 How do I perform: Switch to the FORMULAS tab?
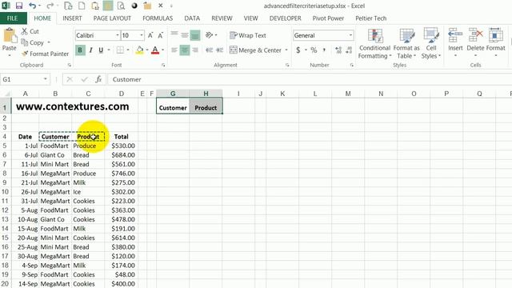158,18
